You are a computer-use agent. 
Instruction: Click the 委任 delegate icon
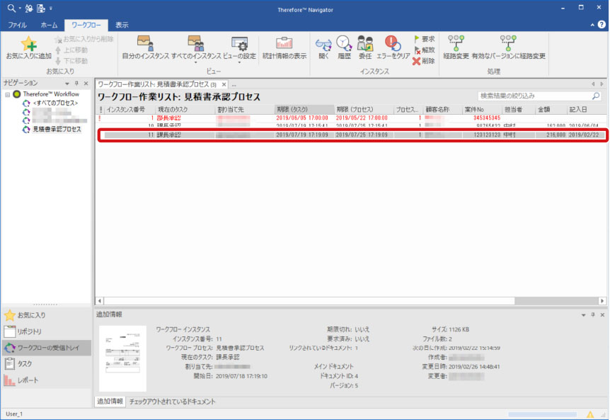click(365, 44)
